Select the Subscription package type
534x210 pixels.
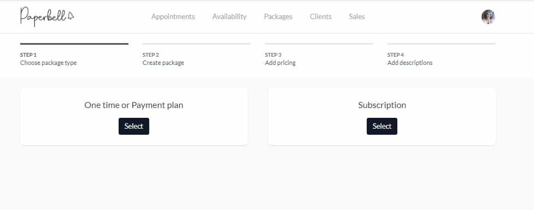pos(382,126)
